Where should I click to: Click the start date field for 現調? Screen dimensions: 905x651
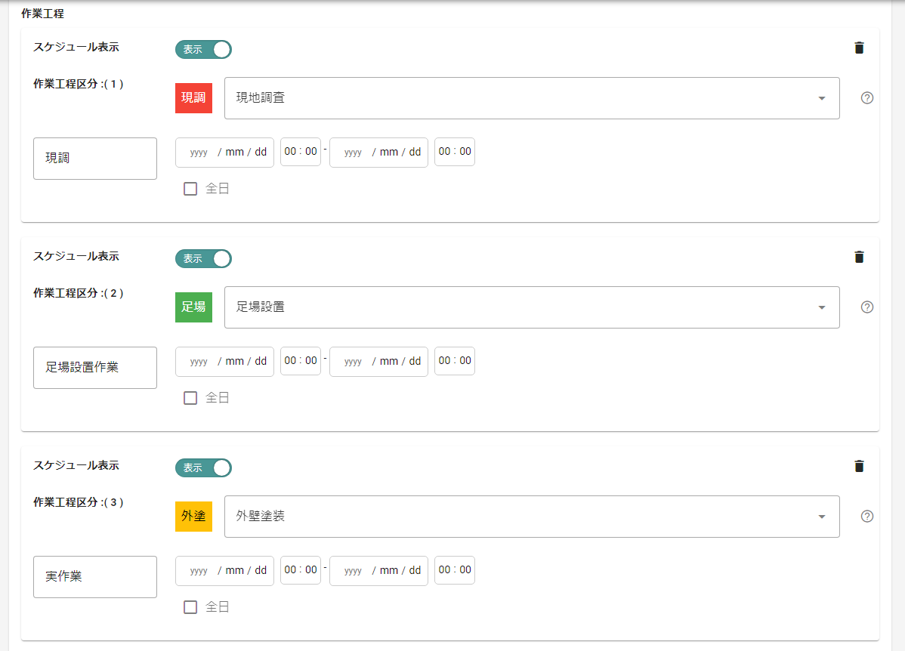224,153
